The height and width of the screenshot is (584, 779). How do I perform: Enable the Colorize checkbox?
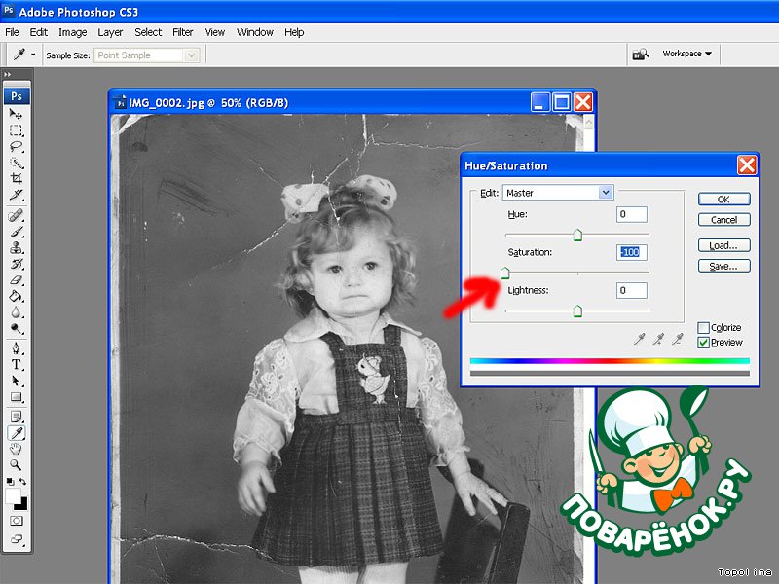(x=704, y=328)
